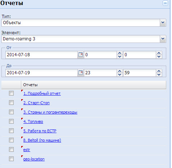Viewport: 172px width, 168px height.
Task: Increase the От hour value
Action: (119, 53)
